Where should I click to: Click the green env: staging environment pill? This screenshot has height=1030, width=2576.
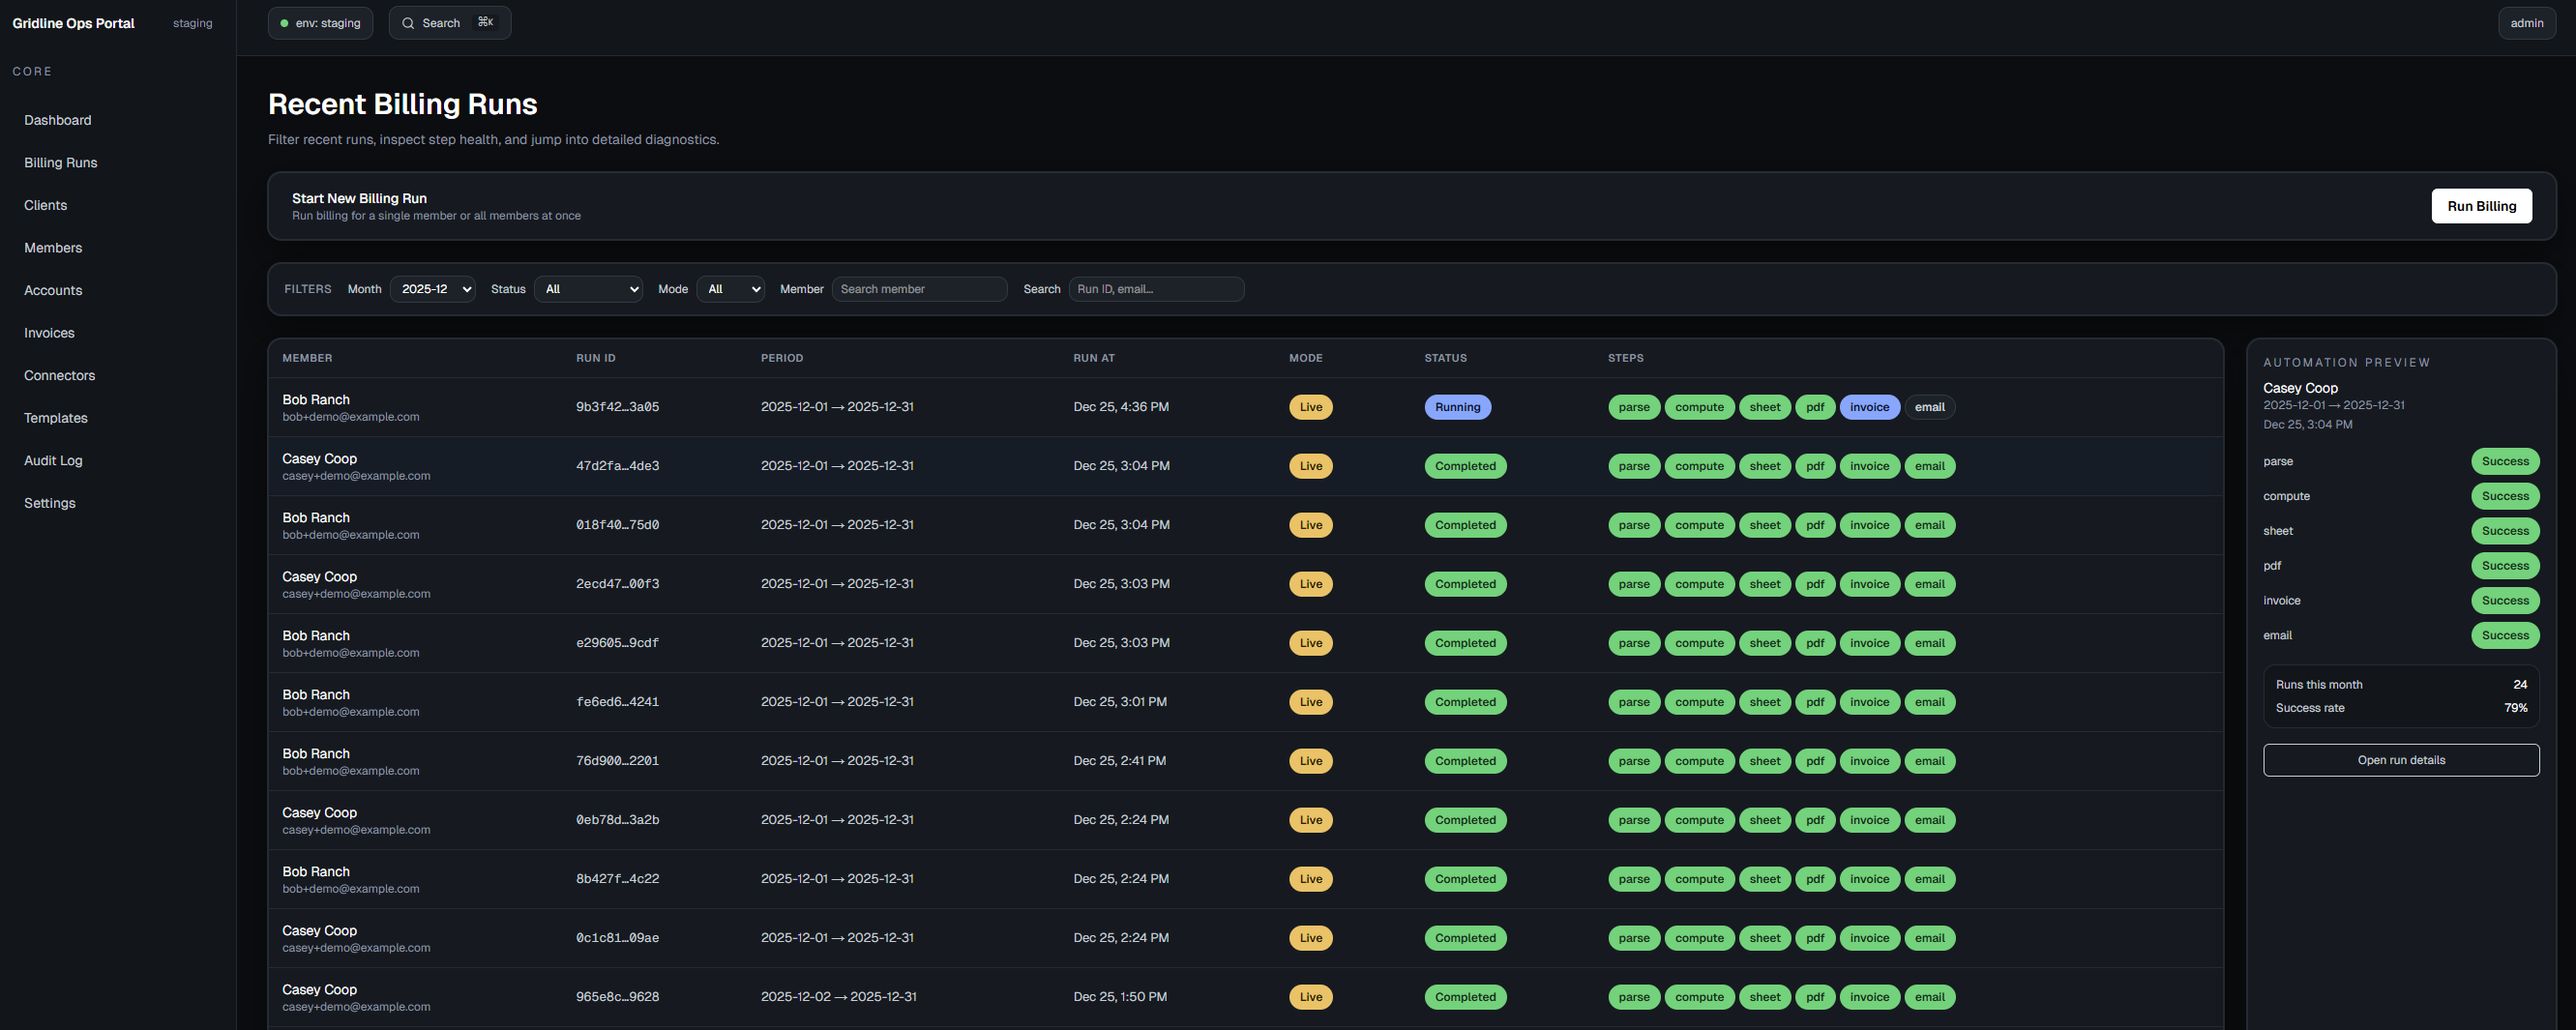coord(320,22)
